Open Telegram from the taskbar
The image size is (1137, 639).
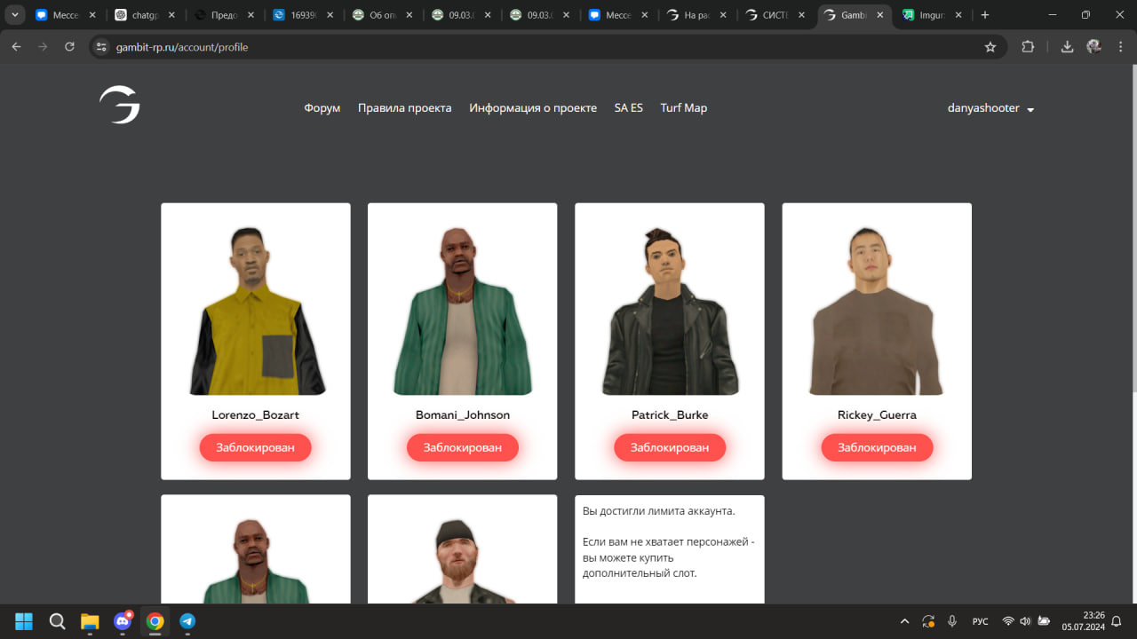click(187, 621)
